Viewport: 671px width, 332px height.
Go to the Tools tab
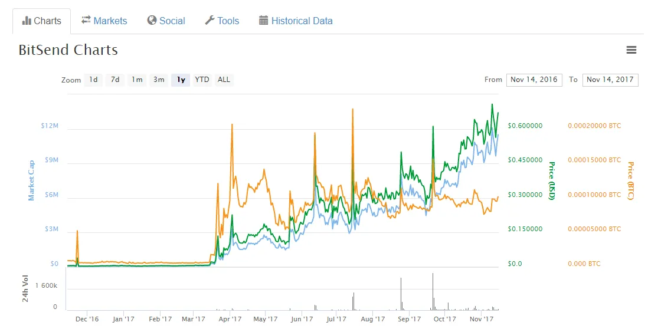tap(222, 21)
